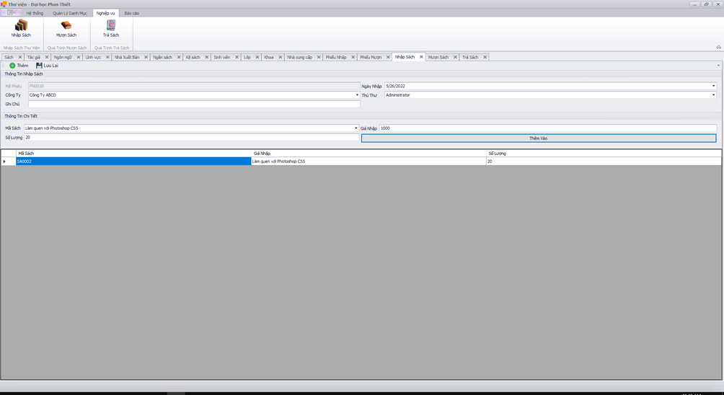Switch to the Sinh viên document tab
The image size is (724, 395).
(x=222, y=57)
